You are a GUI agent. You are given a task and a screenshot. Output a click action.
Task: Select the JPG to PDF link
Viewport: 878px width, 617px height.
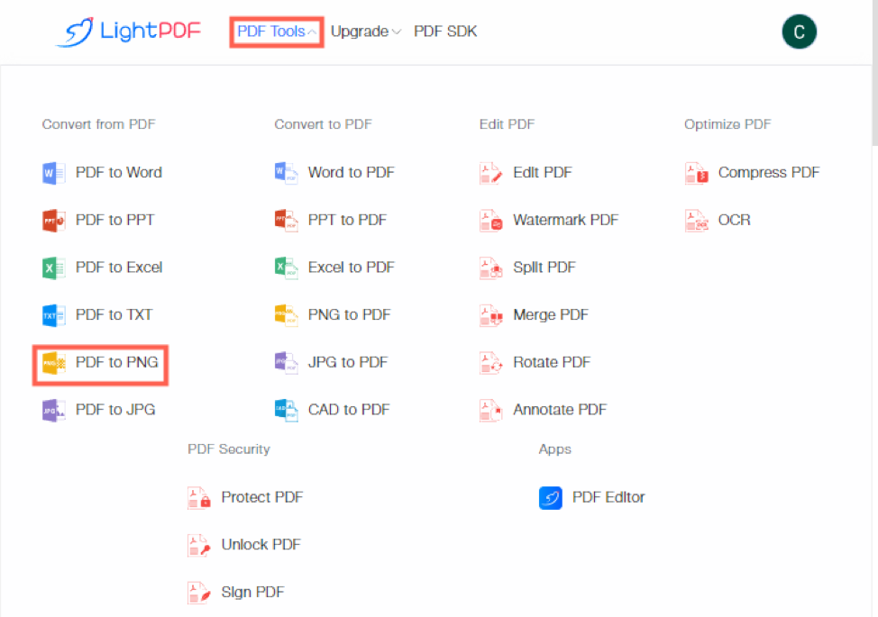click(348, 363)
